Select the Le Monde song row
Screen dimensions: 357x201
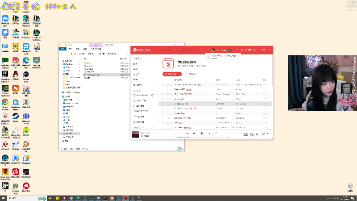(215, 85)
